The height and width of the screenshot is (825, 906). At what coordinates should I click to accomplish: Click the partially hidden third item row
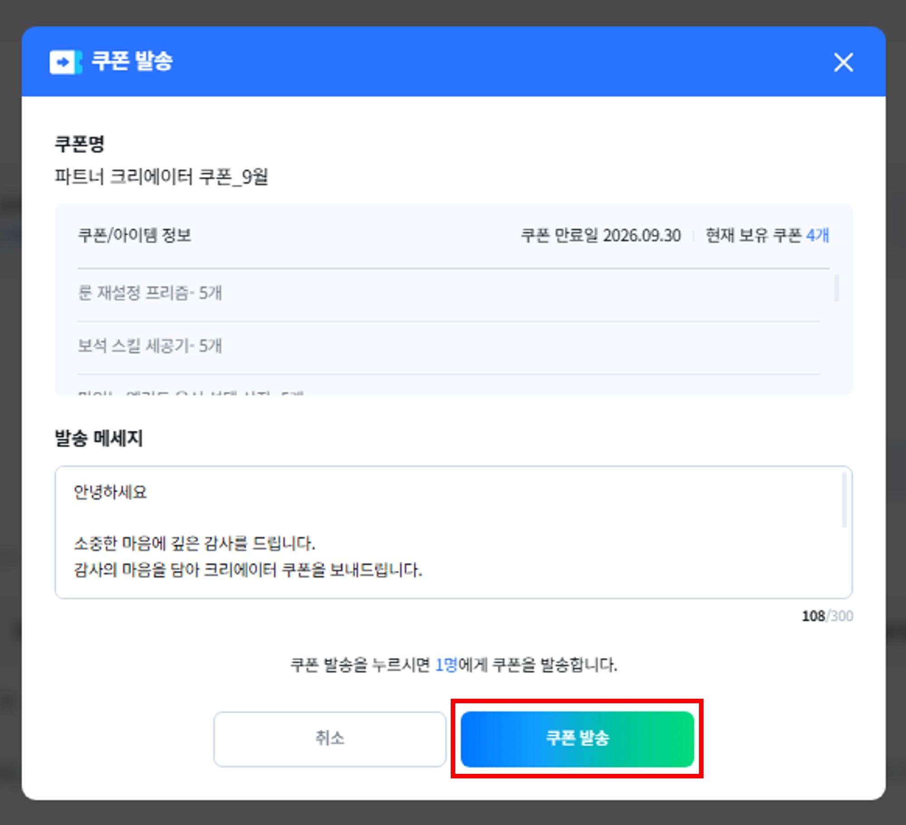tap(449, 385)
